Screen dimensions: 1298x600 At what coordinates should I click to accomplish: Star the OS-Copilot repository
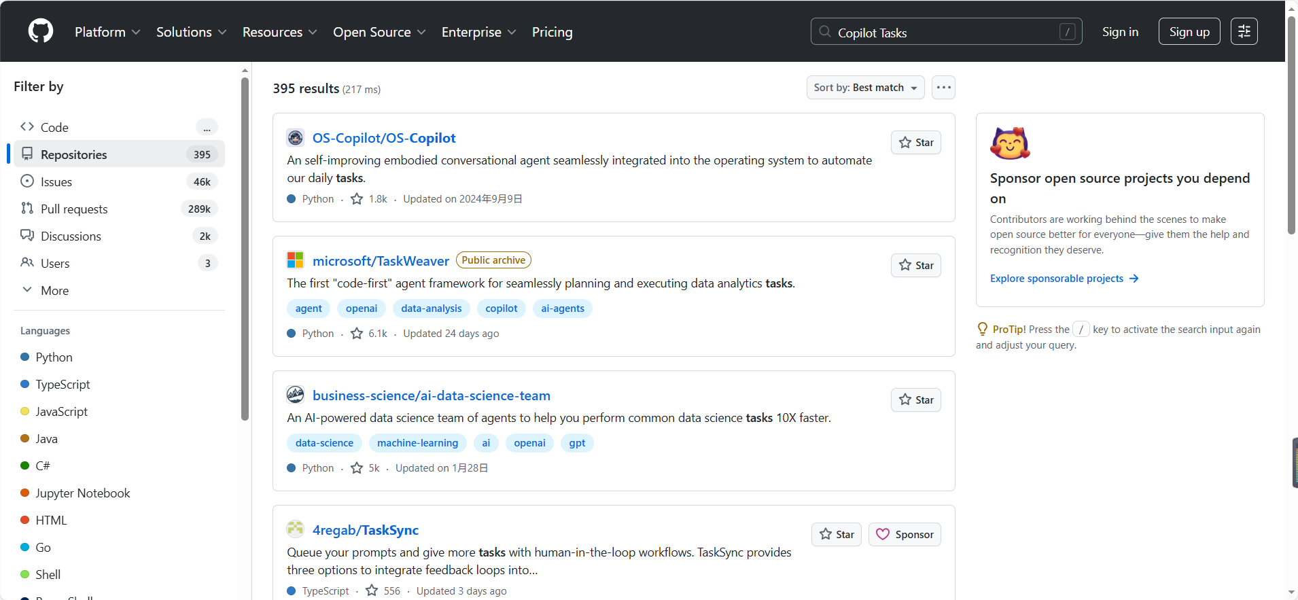tap(915, 143)
